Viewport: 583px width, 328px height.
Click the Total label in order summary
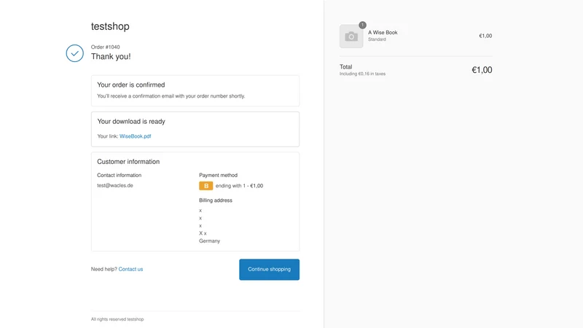(x=345, y=67)
